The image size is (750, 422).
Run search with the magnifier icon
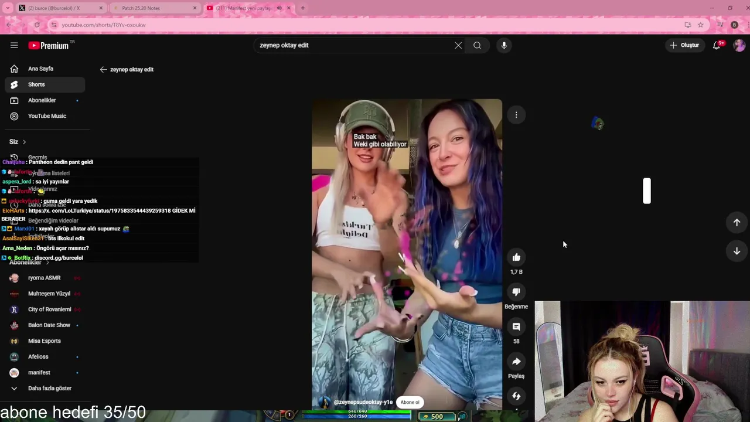[478, 45]
